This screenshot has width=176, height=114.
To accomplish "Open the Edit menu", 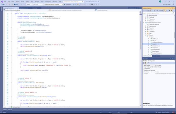I will [x=9, y=2].
